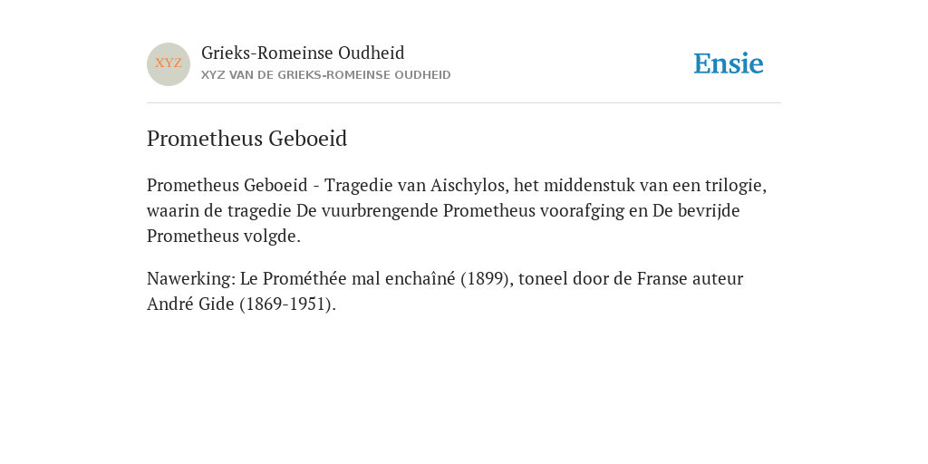Click the word Aischylos in the definition
This screenshot has height=464, width=928.
[468, 185]
